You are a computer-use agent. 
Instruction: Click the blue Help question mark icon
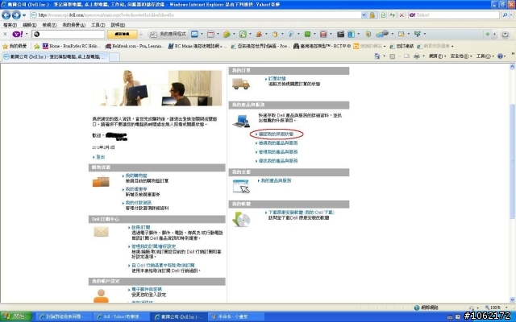(x=500, y=56)
